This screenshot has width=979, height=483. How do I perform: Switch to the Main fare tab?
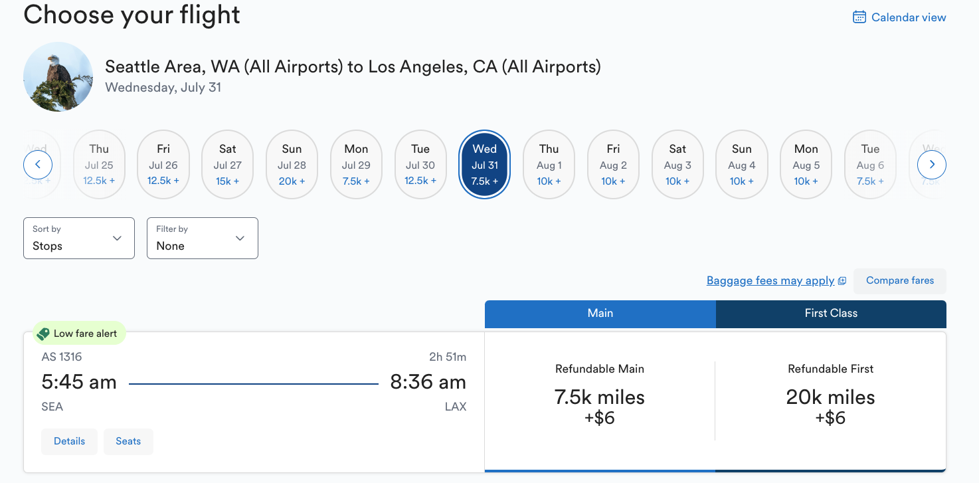(x=600, y=313)
